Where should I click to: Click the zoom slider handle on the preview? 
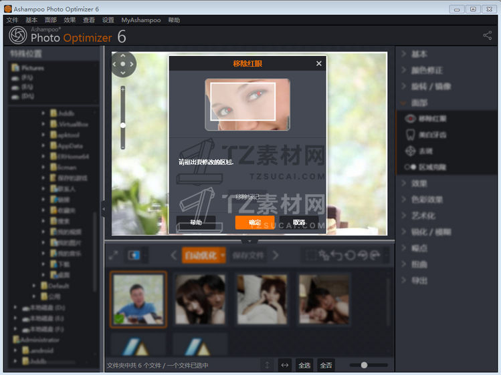coord(123,125)
